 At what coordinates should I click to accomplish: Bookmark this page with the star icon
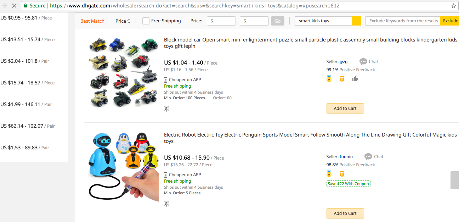tap(453, 6)
